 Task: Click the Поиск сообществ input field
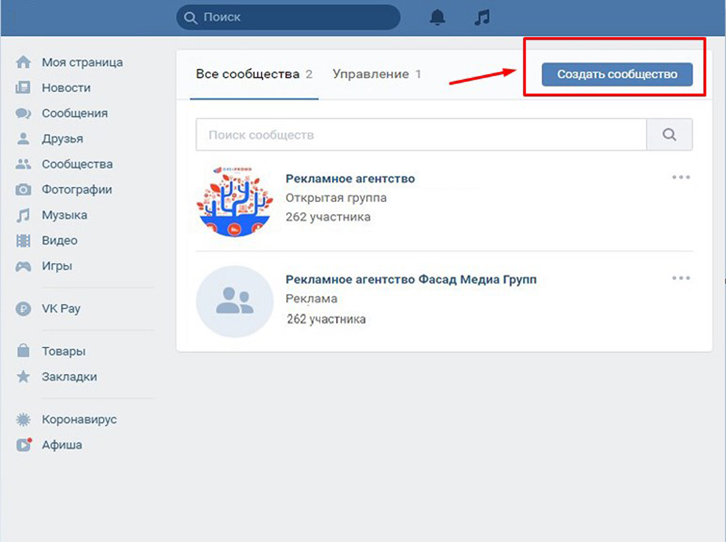421,135
